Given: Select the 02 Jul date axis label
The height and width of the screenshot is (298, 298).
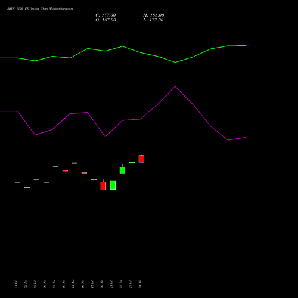Looking at the screenshot, I should point(26,284).
